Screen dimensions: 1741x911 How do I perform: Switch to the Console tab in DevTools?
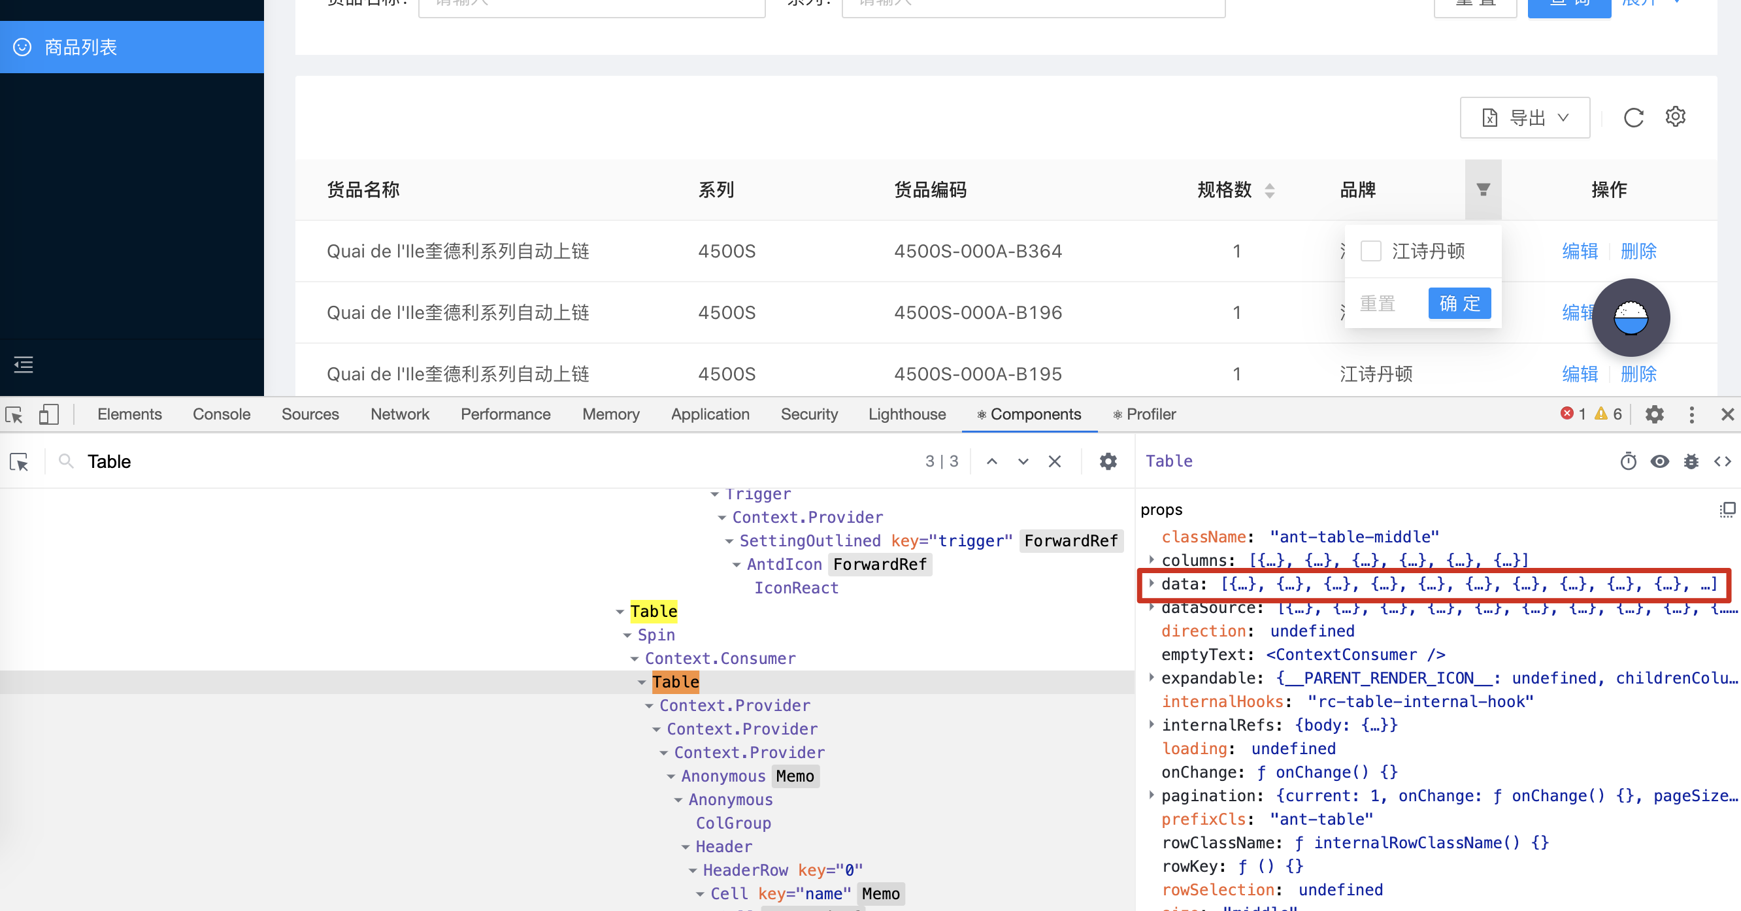tap(221, 414)
